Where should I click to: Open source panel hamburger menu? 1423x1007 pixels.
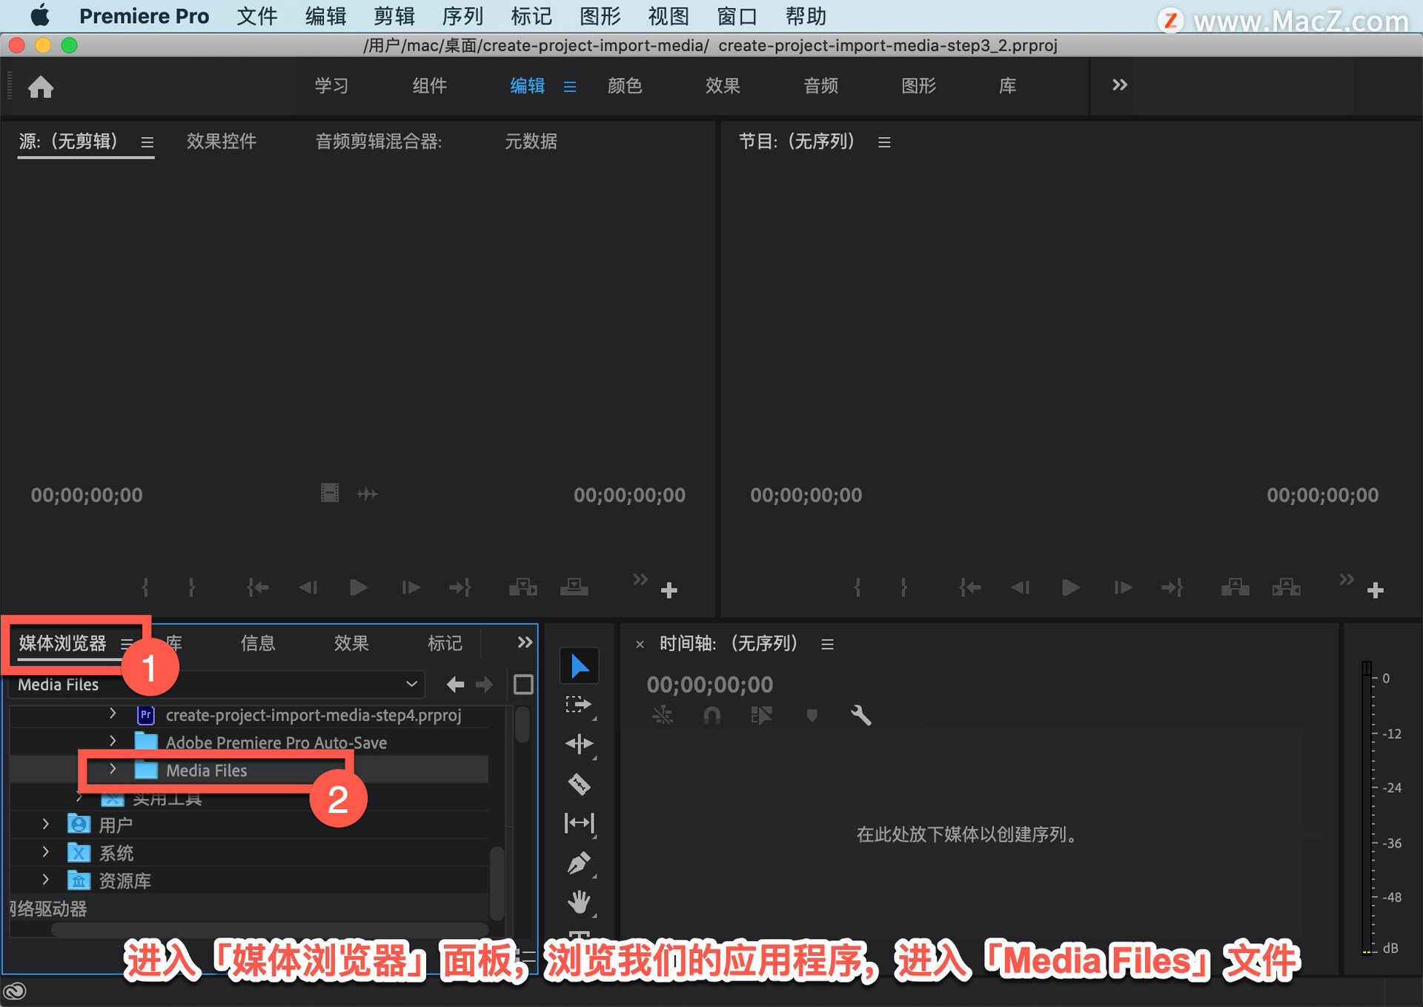coord(147,142)
